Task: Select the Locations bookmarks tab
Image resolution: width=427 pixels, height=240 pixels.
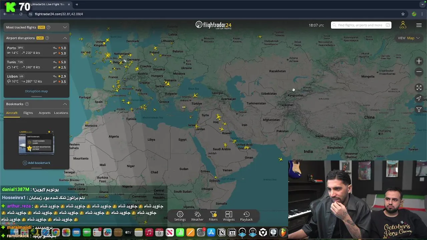Action: [x=61, y=113]
